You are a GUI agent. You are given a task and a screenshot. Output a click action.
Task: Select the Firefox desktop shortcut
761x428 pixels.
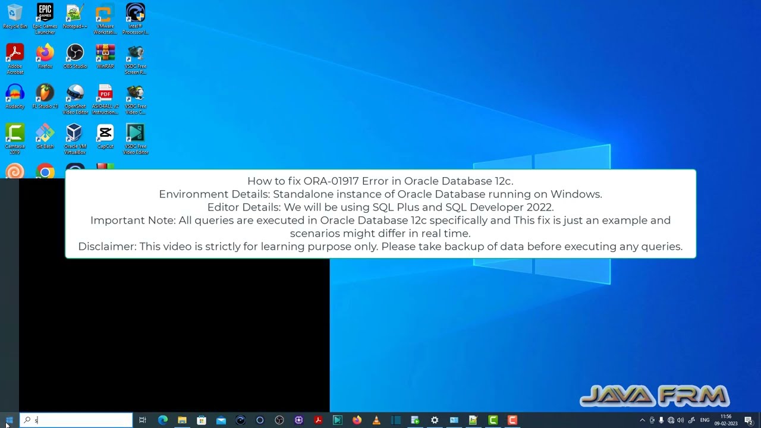pyautogui.click(x=45, y=56)
